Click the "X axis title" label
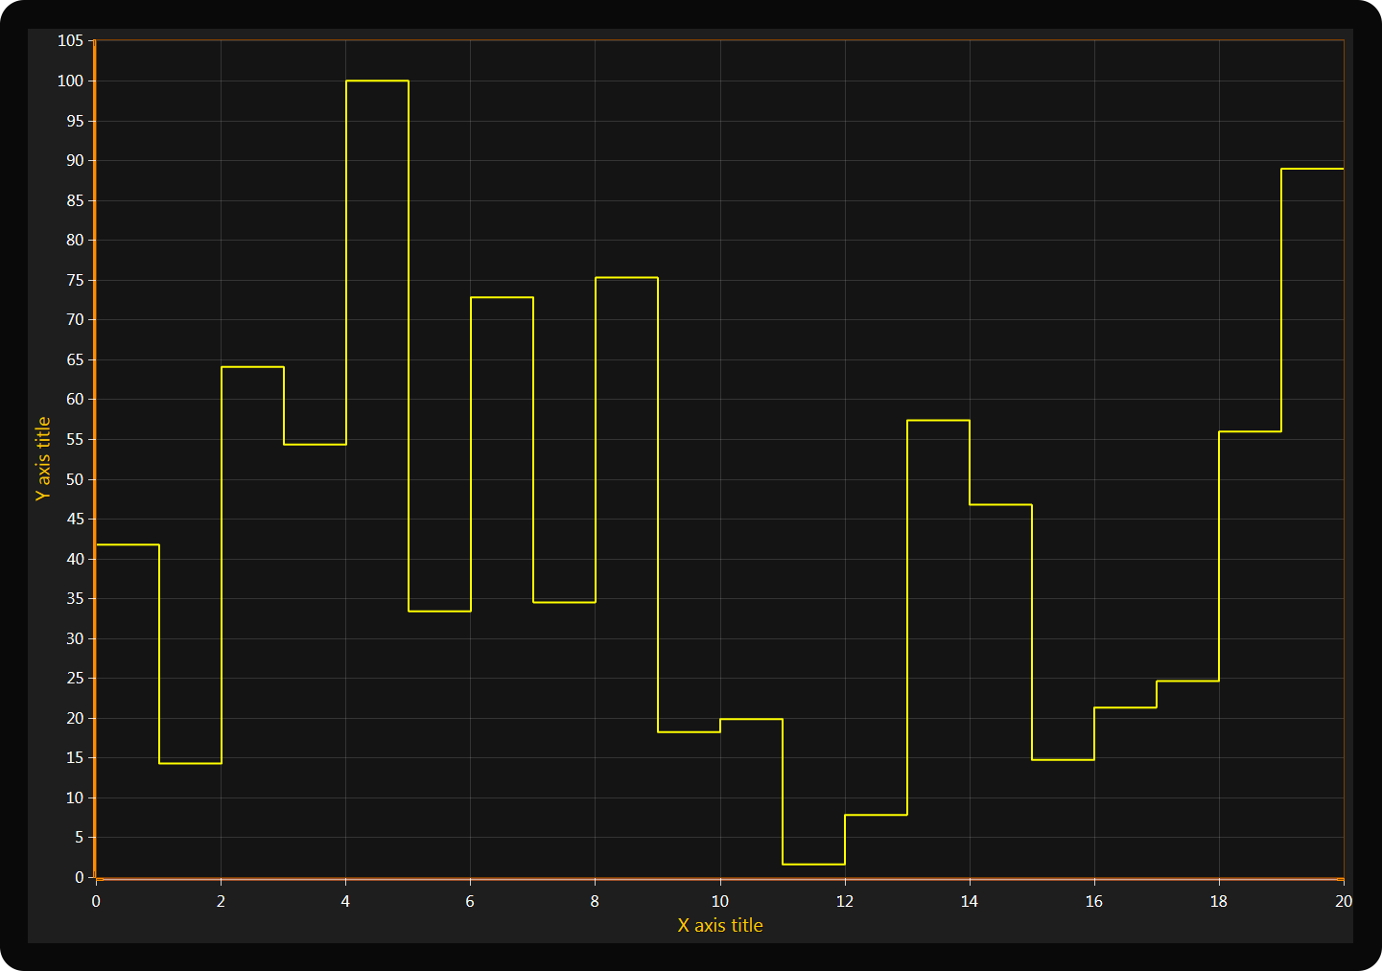Screen dimensions: 1382x971 tap(719, 925)
